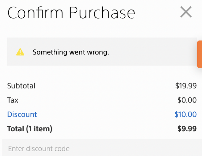
Task: Click the word 'Something' in error message
Action: (x=50, y=53)
